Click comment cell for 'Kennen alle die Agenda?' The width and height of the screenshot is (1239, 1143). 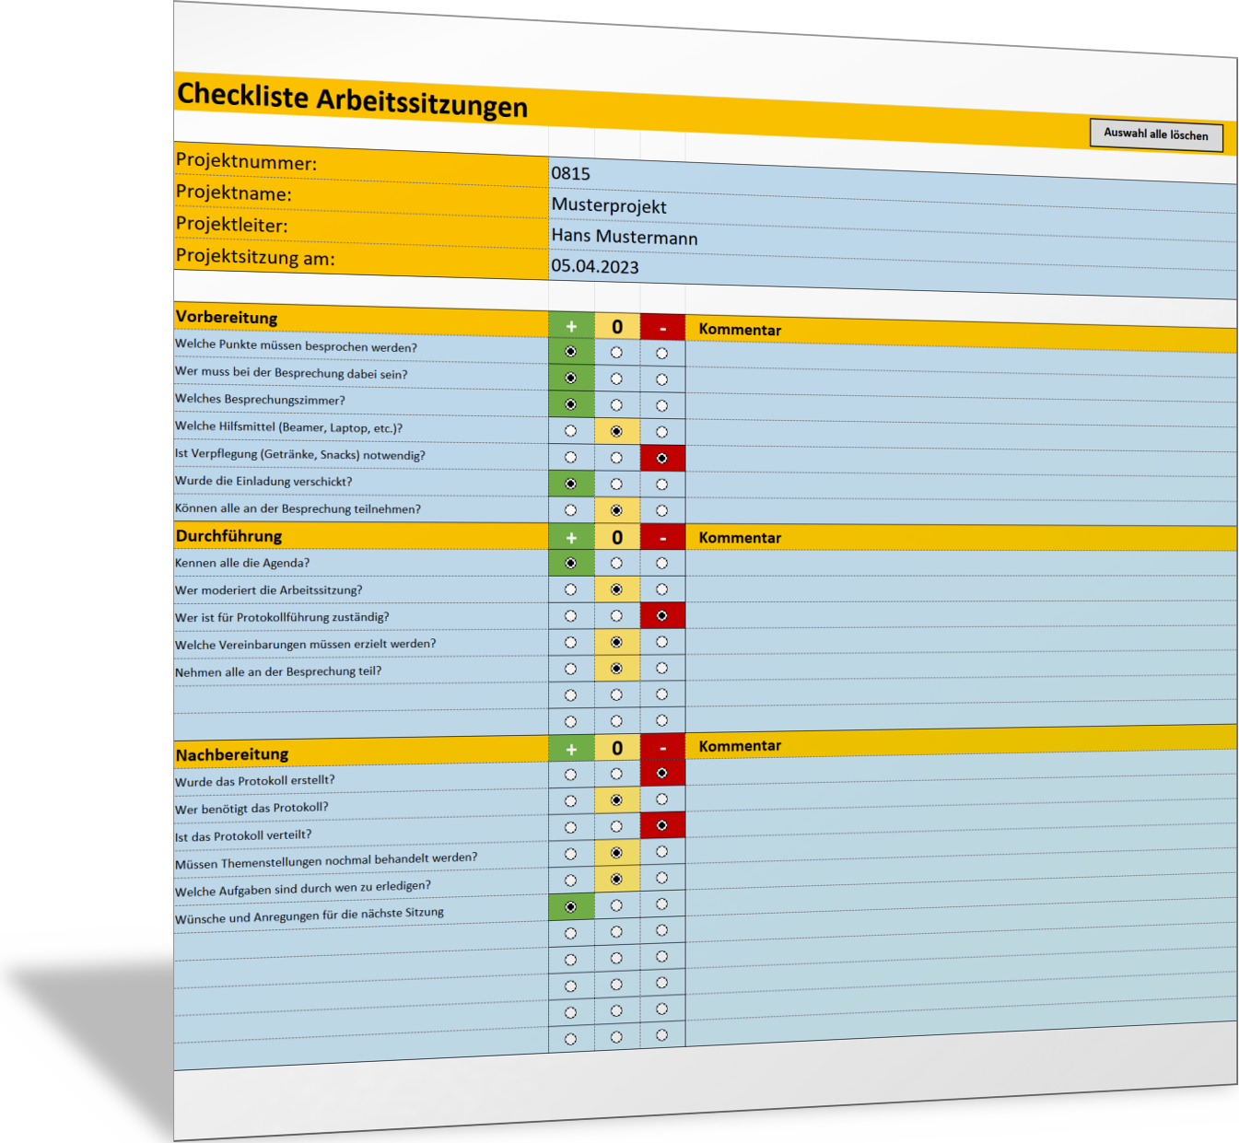tap(961, 564)
